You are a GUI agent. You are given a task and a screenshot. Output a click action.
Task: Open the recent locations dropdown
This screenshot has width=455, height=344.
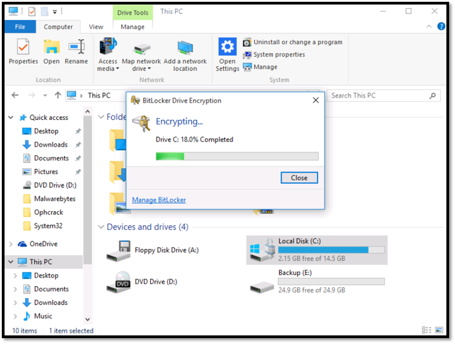45,95
